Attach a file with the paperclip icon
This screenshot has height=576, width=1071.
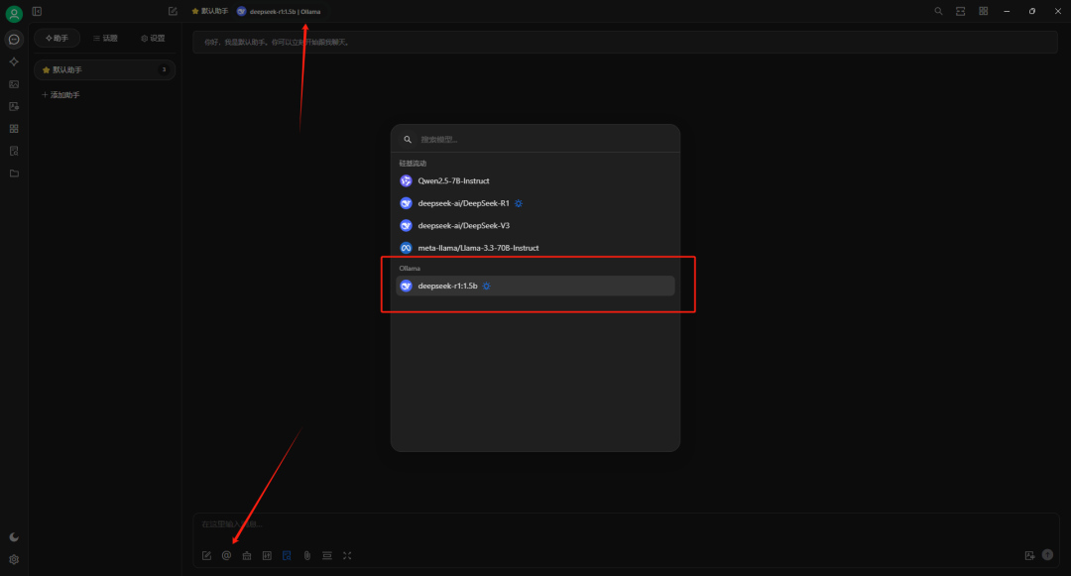(307, 555)
